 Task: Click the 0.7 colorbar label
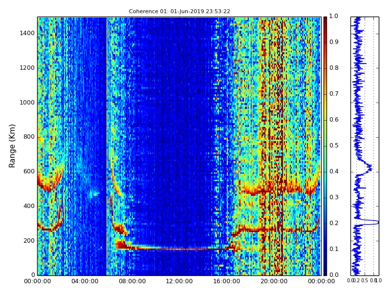334,94
